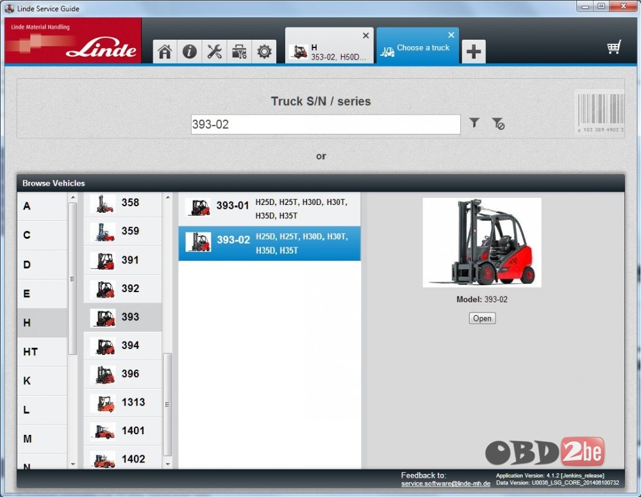Screen dimensions: 641x497
Task: Choose series 1313 in the list
Action: (x=122, y=402)
